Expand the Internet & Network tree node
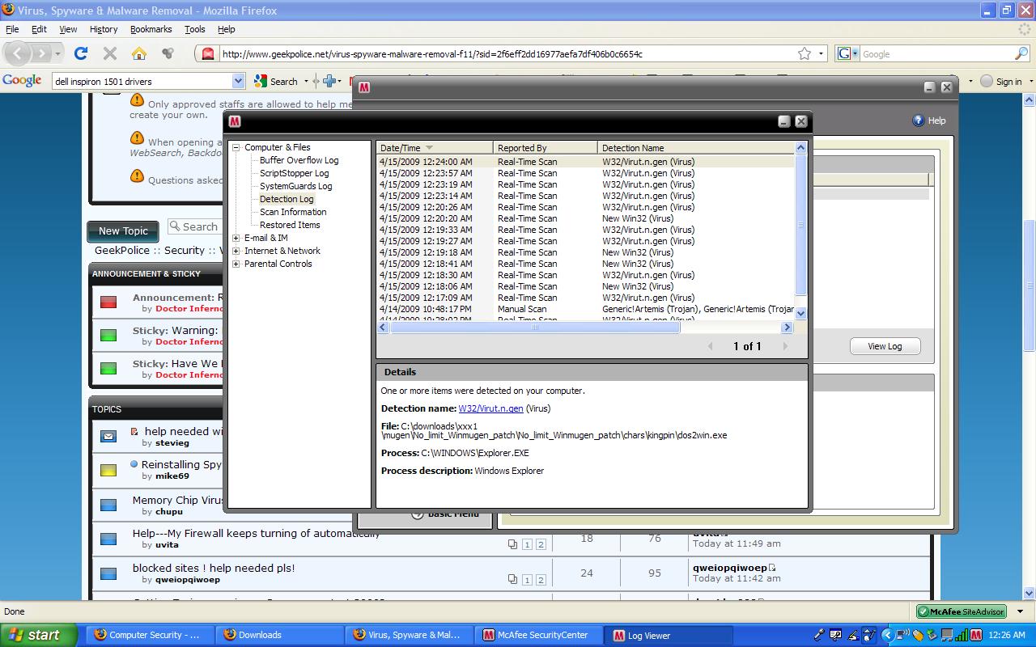This screenshot has height=647, width=1036. click(x=236, y=251)
